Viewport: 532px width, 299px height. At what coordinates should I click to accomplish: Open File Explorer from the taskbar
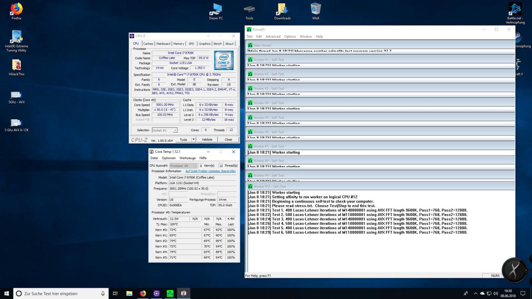(x=129, y=293)
